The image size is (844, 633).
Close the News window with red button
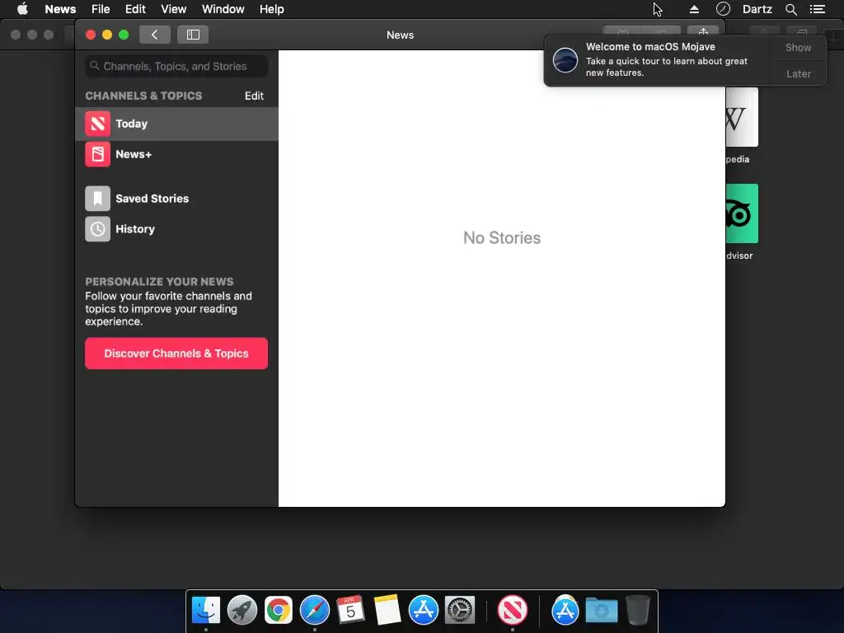[x=91, y=35]
